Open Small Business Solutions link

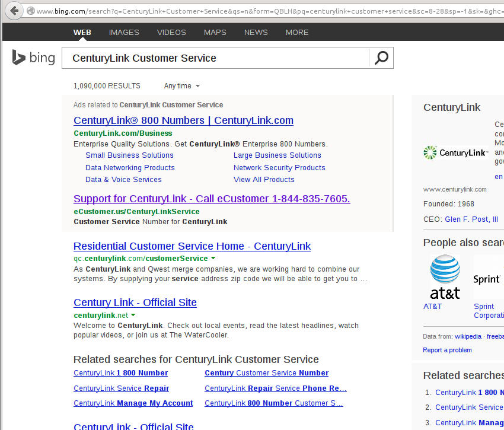click(129, 155)
